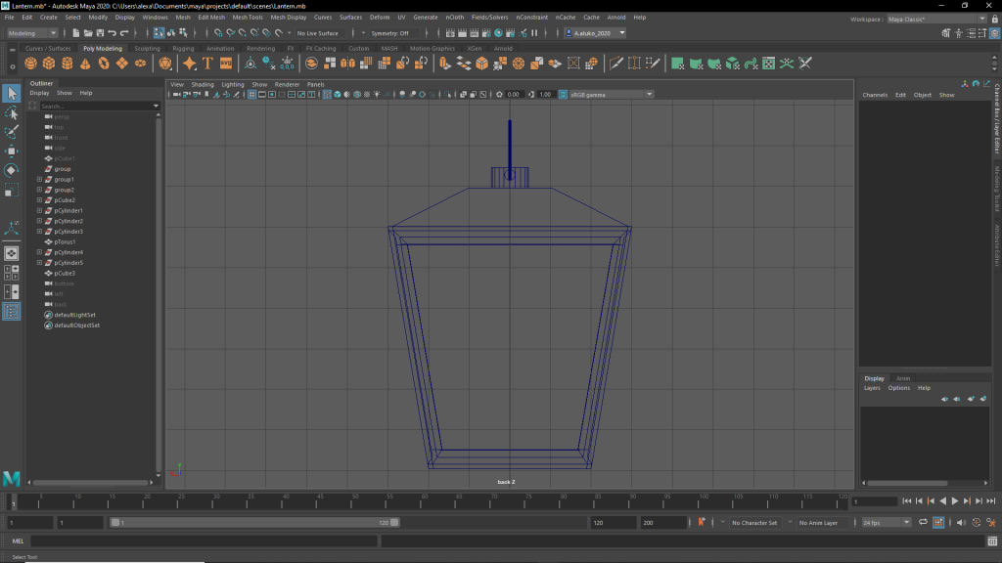
Task: Create a polygon sphere from the shelf
Action: pos(31,64)
